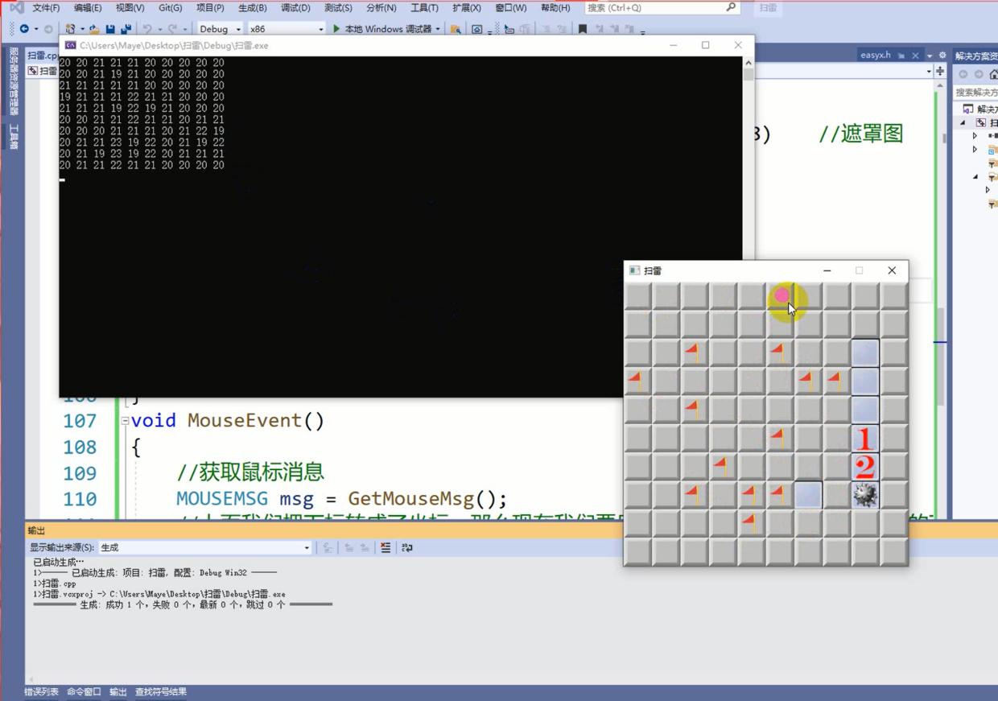The width and height of the screenshot is (998, 701).
Task: Toggle word wrap in the output panel
Action: point(406,546)
